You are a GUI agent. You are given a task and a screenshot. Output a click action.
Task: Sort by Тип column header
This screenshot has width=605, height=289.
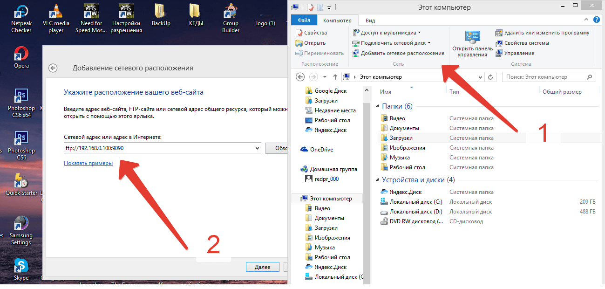click(454, 92)
